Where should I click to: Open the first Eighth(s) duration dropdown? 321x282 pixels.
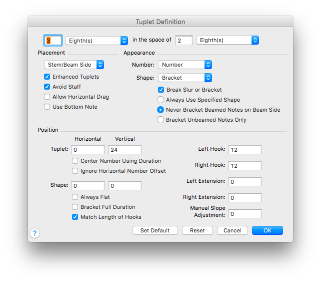click(x=96, y=40)
